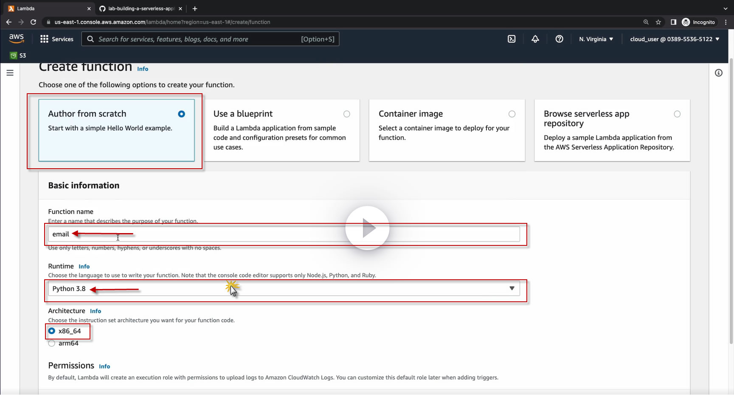This screenshot has width=734, height=395.
Task: Expand the left navigation hamburger menu
Action: pyautogui.click(x=10, y=73)
